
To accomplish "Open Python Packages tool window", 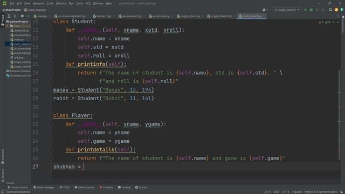I will click(x=44, y=188).
